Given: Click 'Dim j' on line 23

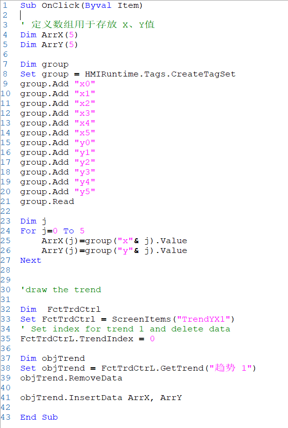Looking at the screenshot, I should 33,222.
